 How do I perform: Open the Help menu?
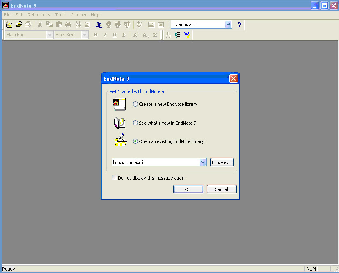click(95, 15)
